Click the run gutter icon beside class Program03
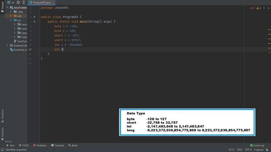 point(35,17)
